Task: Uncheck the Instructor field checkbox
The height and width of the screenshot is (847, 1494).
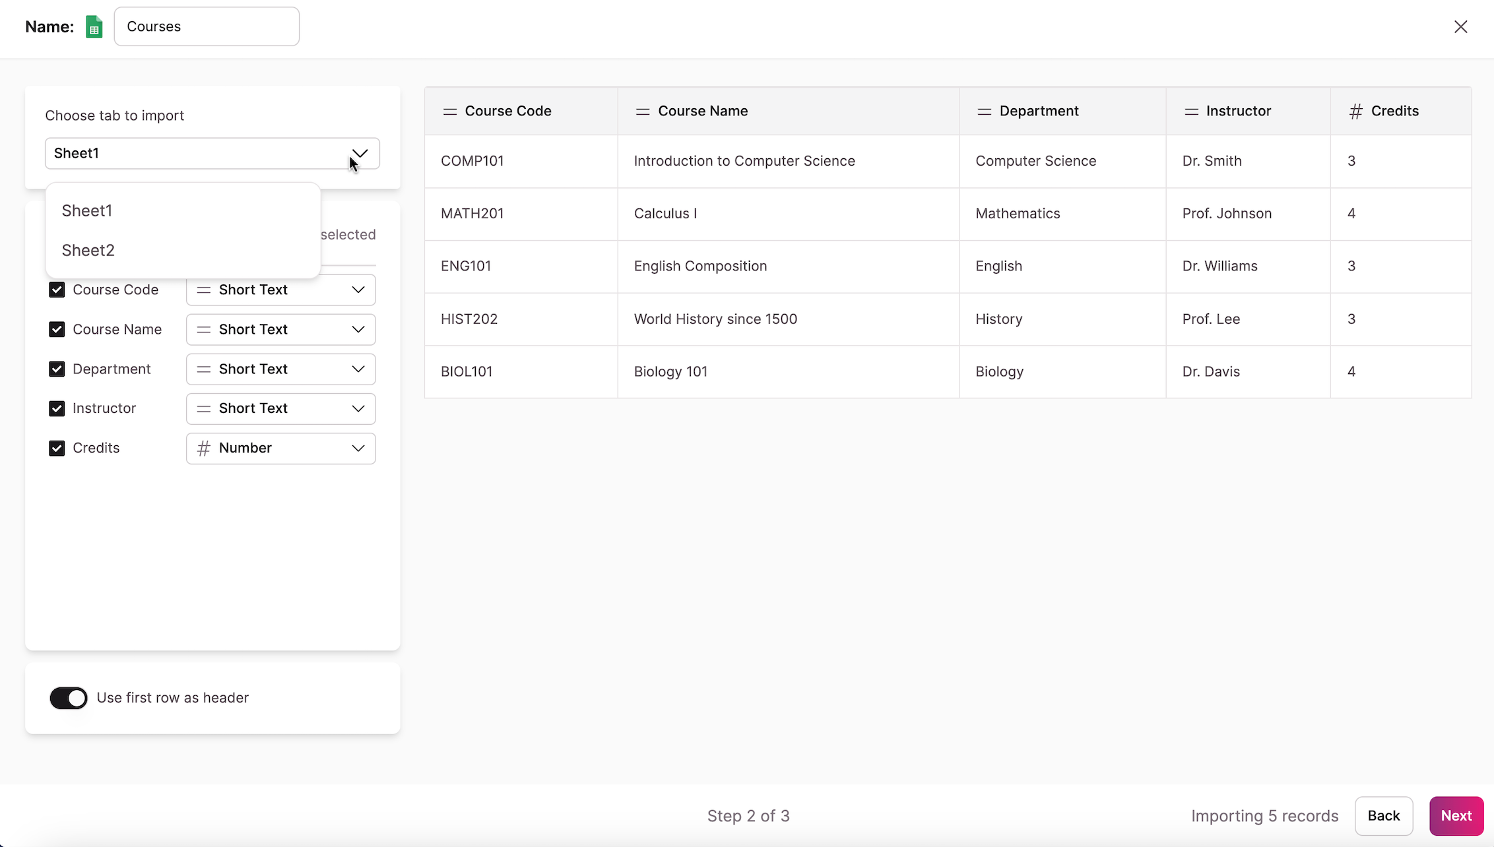Action: tap(57, 408)
